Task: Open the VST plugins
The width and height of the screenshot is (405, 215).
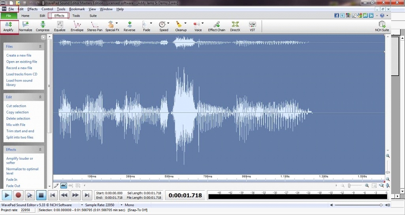Action: tap(252, 27)
